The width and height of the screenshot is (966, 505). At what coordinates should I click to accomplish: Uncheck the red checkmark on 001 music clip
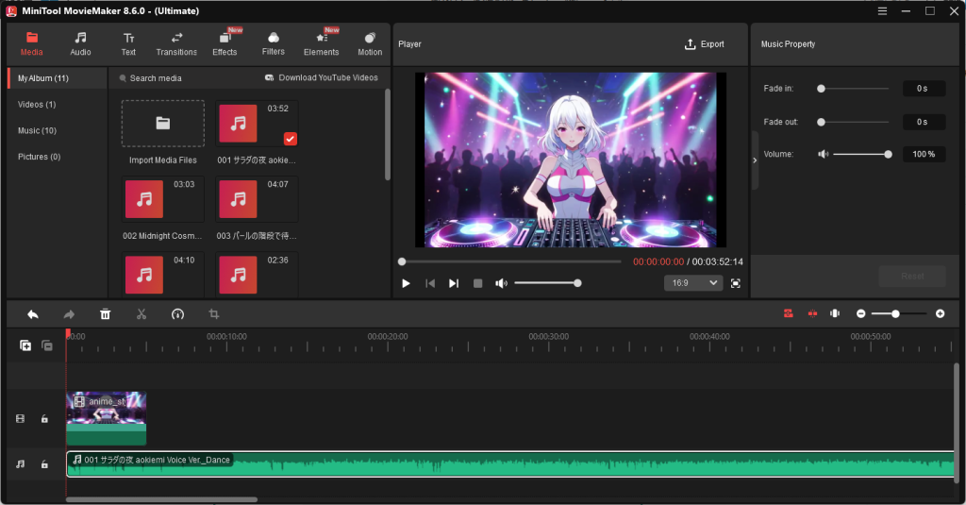tap(290, 139)
